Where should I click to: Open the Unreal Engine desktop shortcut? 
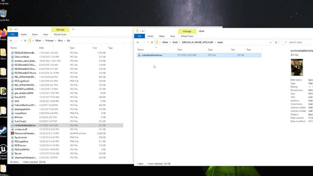[4, 152]
